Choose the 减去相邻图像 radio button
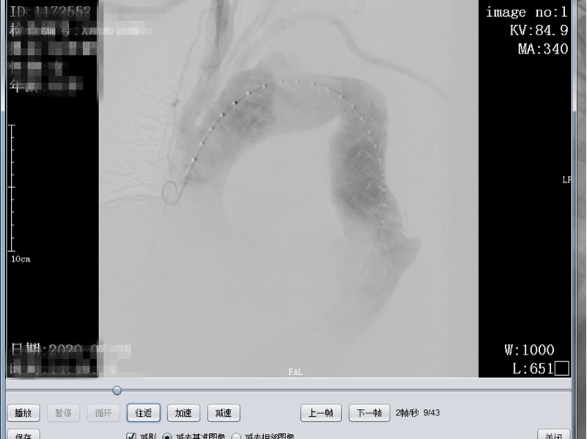 pyautogui.click(x=236, y=436)
